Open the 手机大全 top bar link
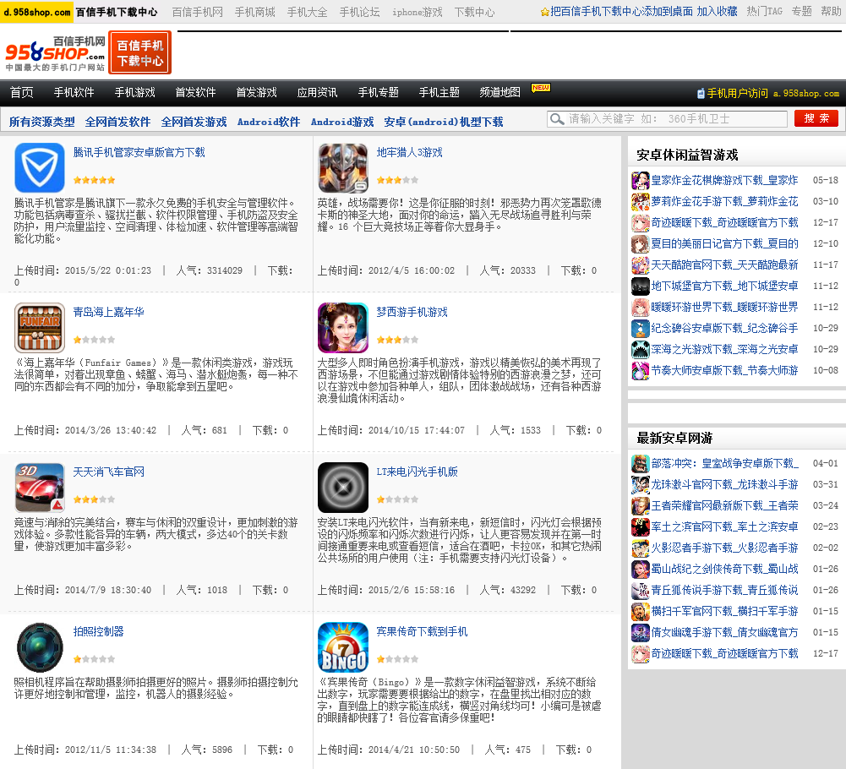 pyautogui.click(x=307, y=12)
